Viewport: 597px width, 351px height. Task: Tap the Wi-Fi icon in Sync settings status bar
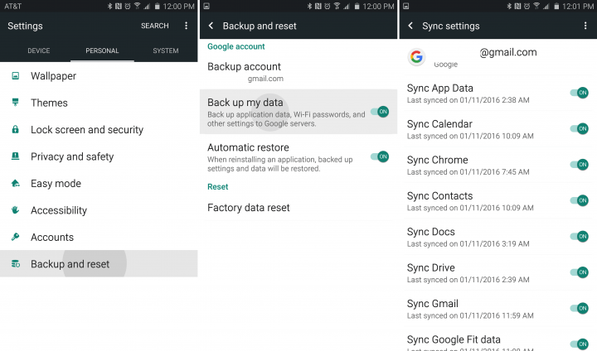click(536, 6)
